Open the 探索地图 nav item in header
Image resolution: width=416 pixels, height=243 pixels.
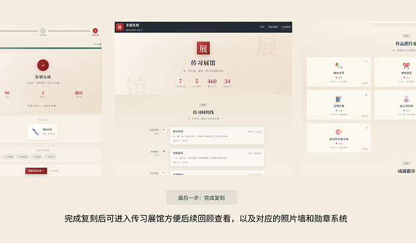(x=273, y=27)
